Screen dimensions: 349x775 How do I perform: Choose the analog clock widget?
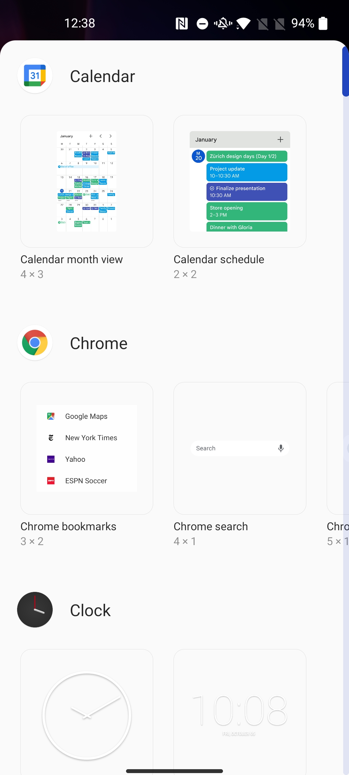click(87, 712)
